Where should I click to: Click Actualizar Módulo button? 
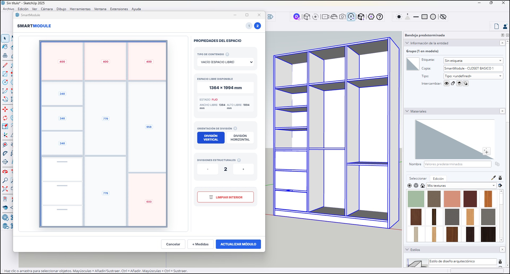(238, 244)
